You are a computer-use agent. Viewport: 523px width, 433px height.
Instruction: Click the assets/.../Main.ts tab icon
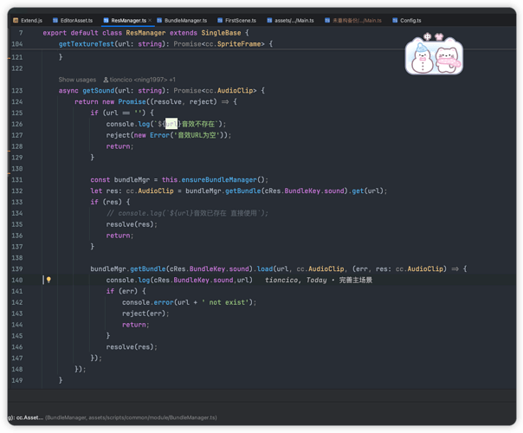click(269, 20)
